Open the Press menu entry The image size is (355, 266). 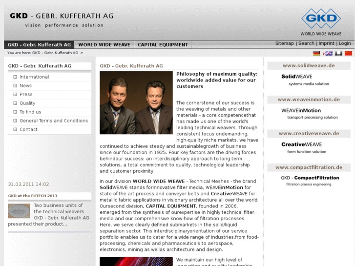tap(26, 94)
